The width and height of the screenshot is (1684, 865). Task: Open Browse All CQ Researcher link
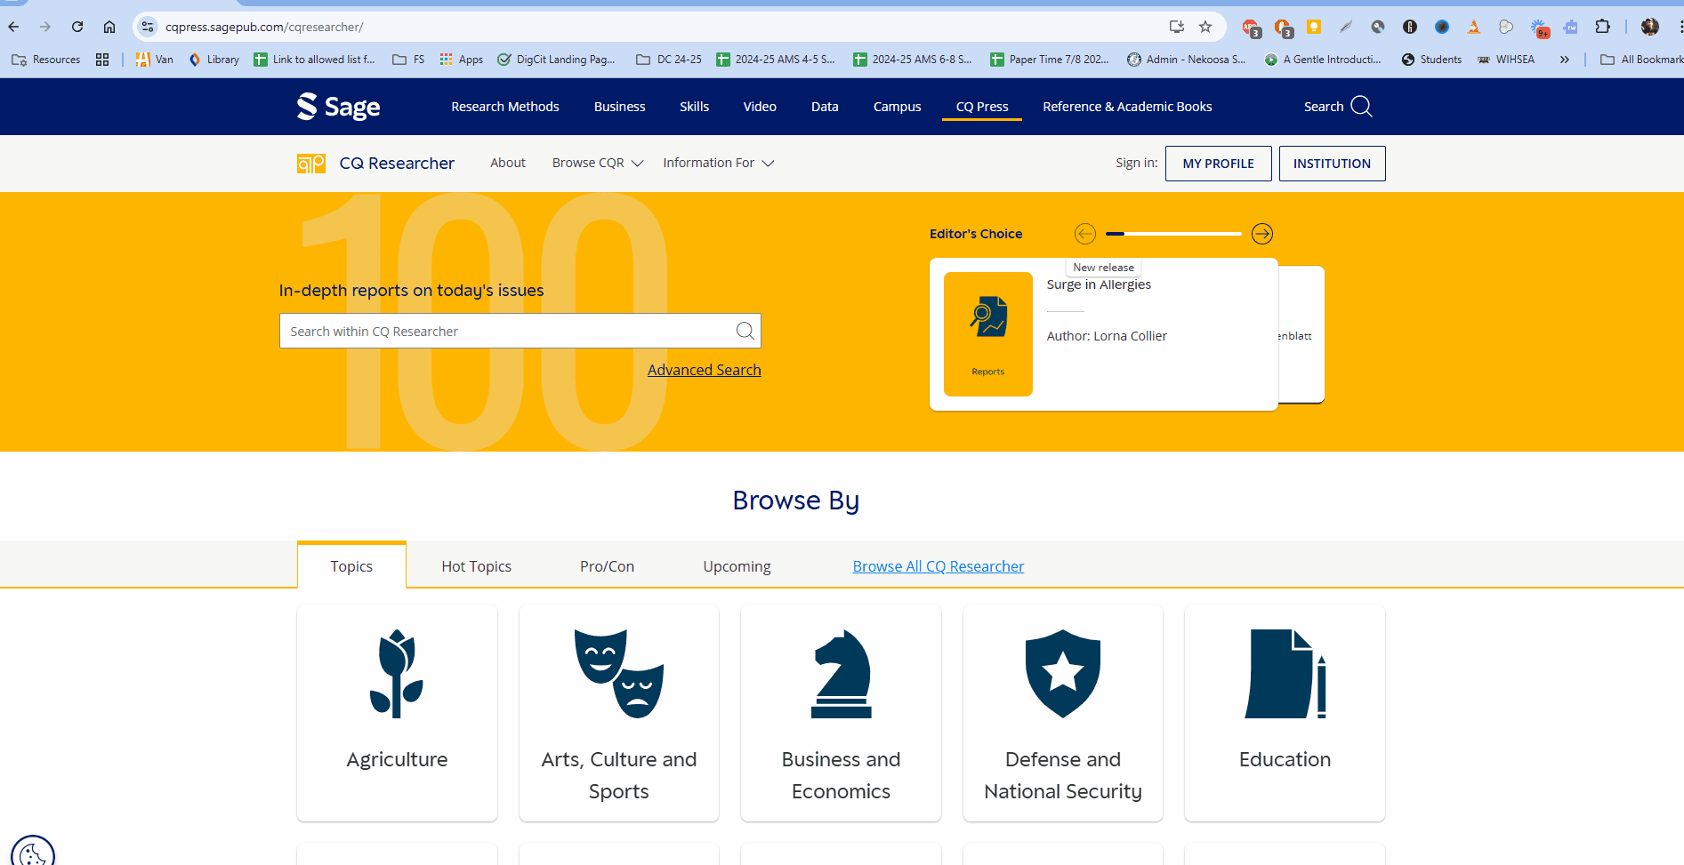point(939,566)
